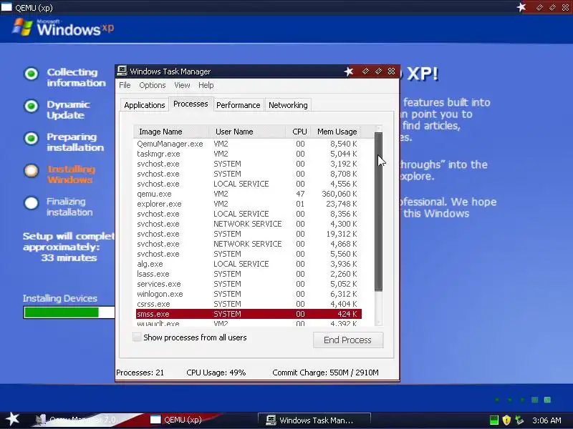Click the green monitor tray icon

coord(493,420)
